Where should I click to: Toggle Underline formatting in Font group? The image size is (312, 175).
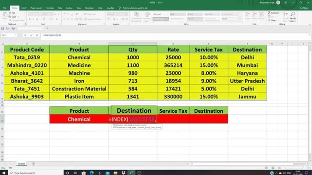37,19
